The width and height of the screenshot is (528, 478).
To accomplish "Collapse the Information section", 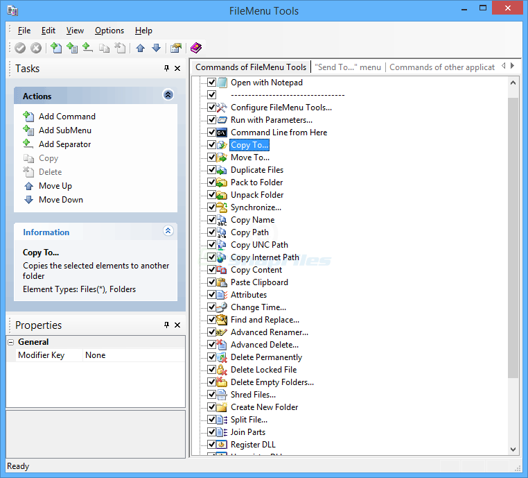I will pos(168,230).
